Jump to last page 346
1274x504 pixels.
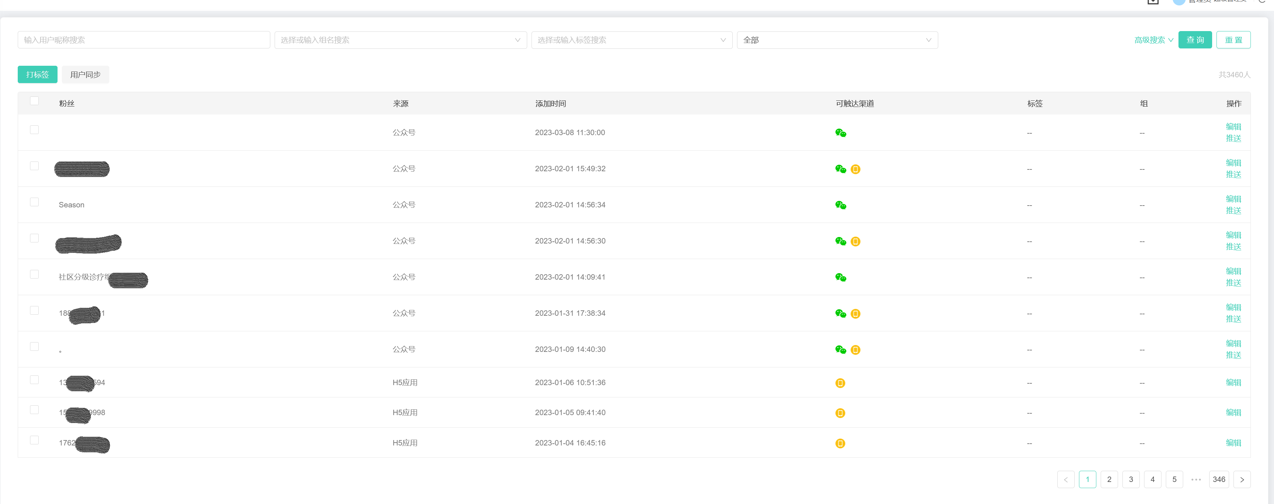[x=1219, y=479]
